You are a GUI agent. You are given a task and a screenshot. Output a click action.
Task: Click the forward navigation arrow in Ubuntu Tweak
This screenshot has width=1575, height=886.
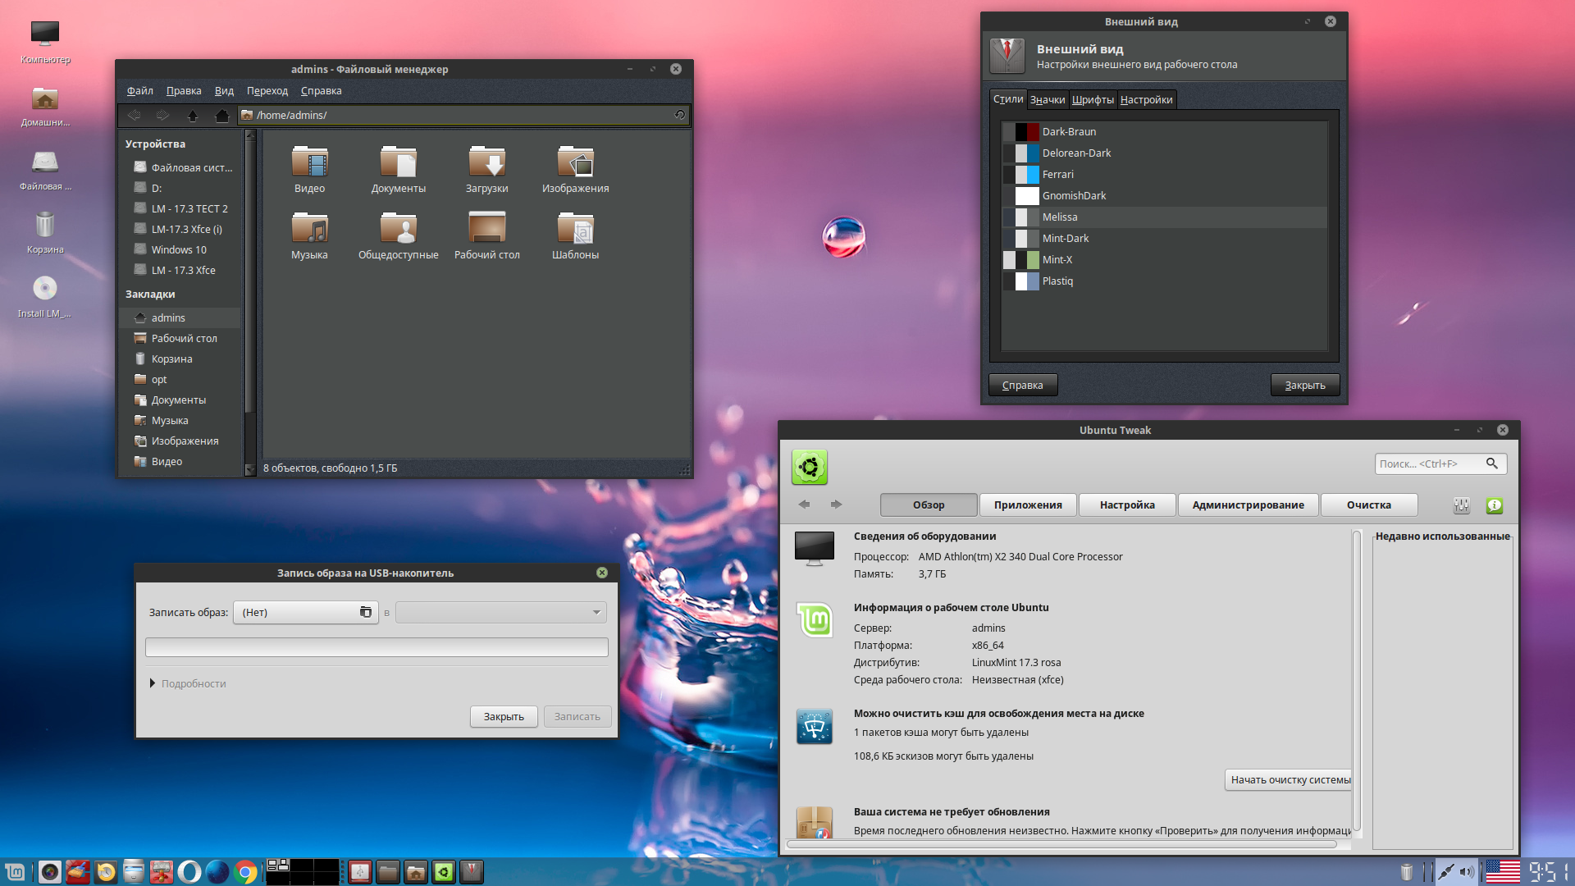pyautogui.click(x=836, y=505)
